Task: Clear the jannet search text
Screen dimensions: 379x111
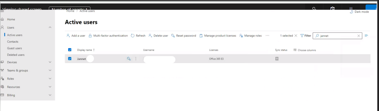Action: click(x=359, y=36)
